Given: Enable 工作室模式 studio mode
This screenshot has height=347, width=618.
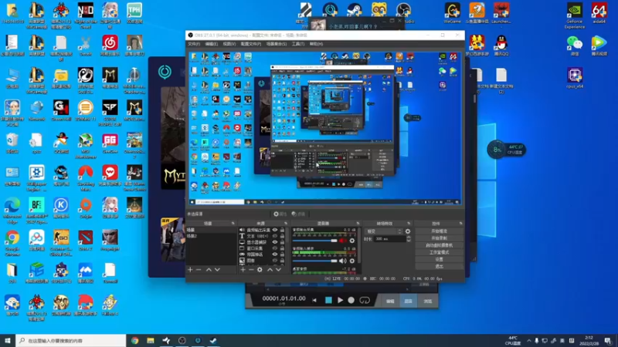Looking at the screenshot, I should point(439,253).
